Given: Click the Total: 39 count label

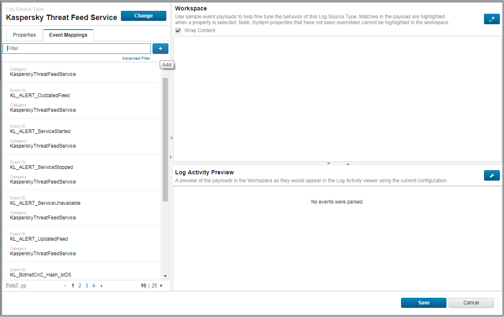Looking at the screenshot, I should [16, 286].
